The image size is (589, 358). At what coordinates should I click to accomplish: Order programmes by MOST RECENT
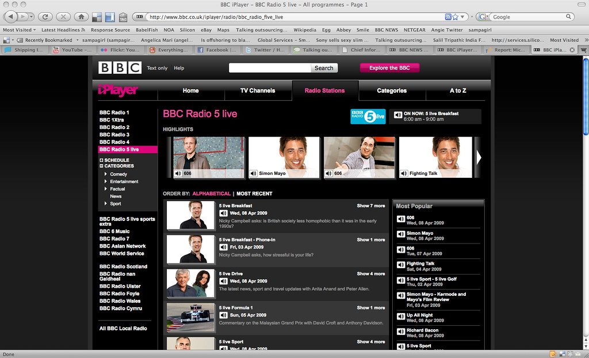(254, 193)
